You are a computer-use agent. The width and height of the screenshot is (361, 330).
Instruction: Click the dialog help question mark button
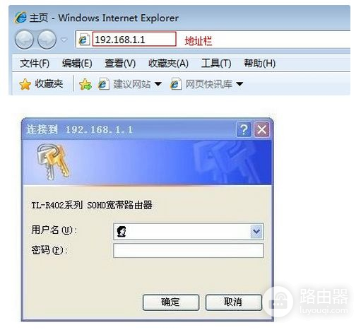click(x=244, y=129)
